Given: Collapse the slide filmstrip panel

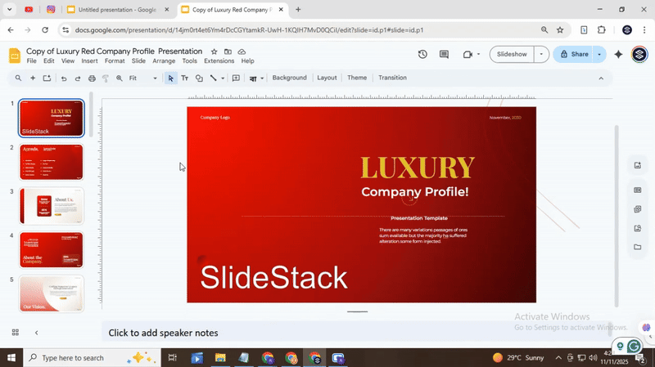Looking at the screenshot, I should click(x=36, y=333).
